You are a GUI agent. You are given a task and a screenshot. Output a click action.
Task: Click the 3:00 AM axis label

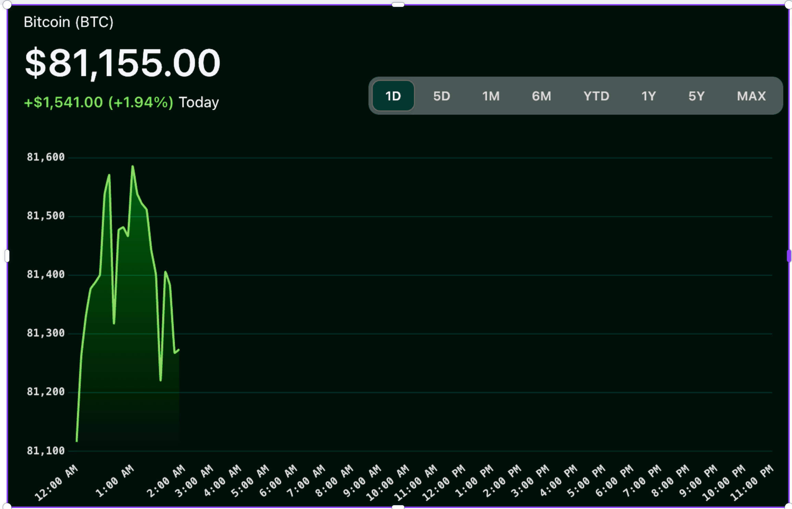click(x=194, y=481)
